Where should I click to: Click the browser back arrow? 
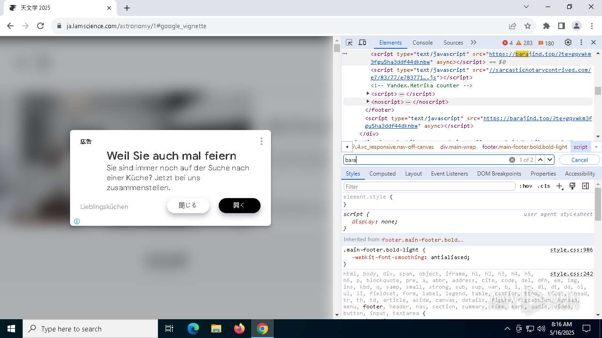pyautogui.click(x=10, y=26)
